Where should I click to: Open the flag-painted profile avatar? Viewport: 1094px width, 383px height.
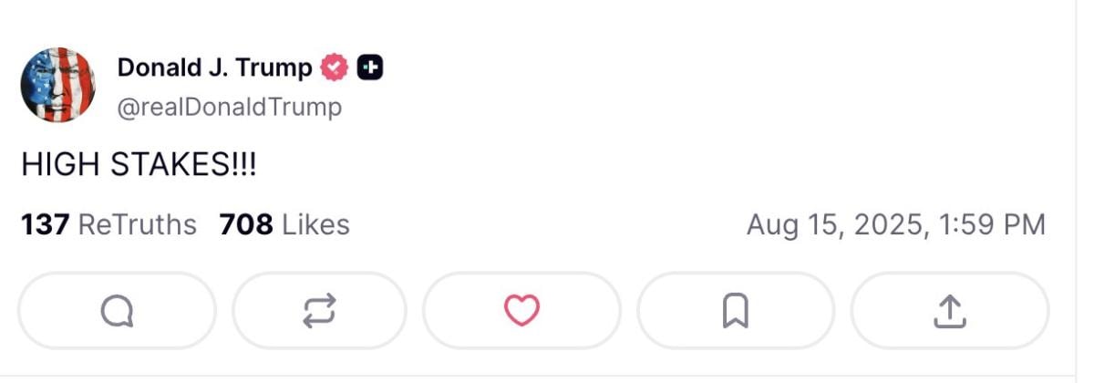click(x=57, y=86)
